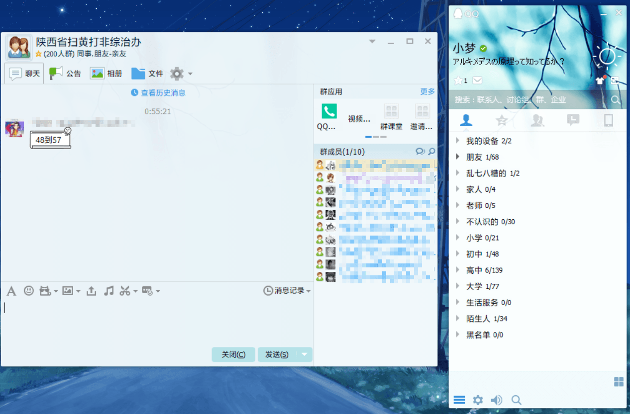
Task: Open the main menu hamburger icon
Action: [x=459, y=400]
